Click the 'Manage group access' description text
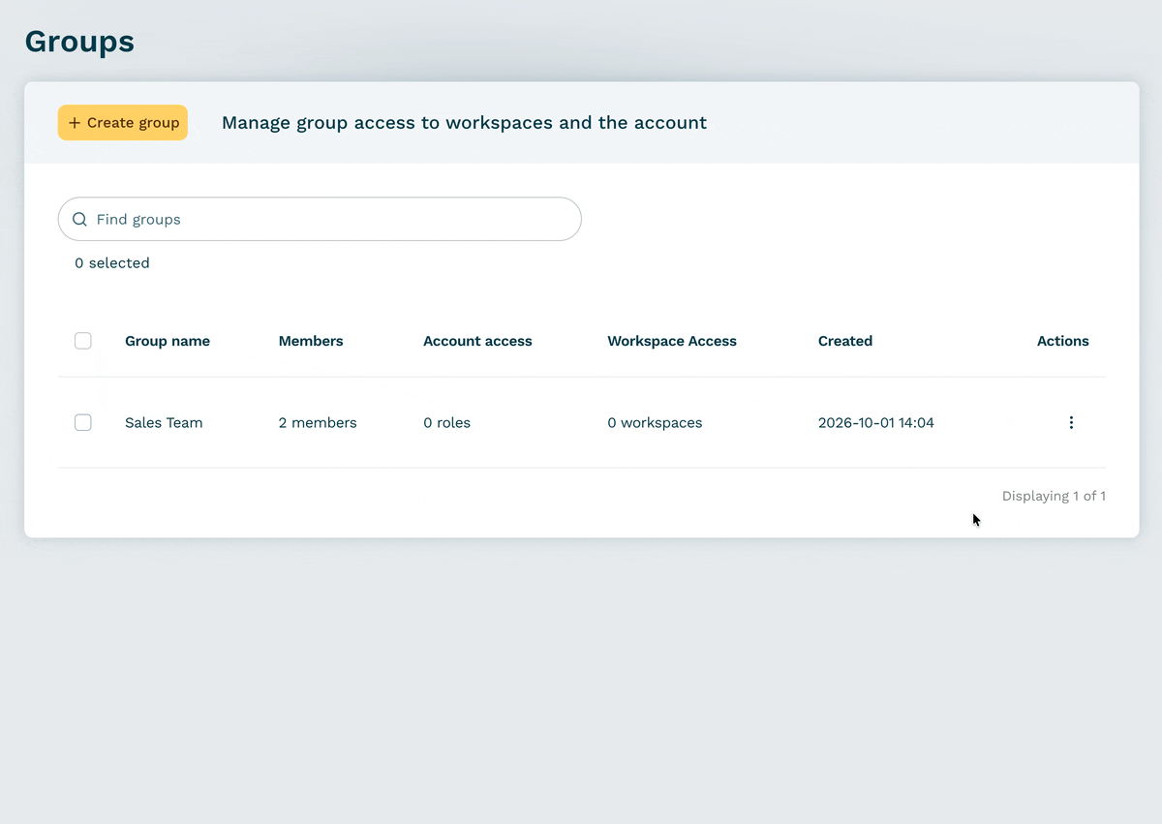The image size is (1162, 824). [x=464, y=123]
